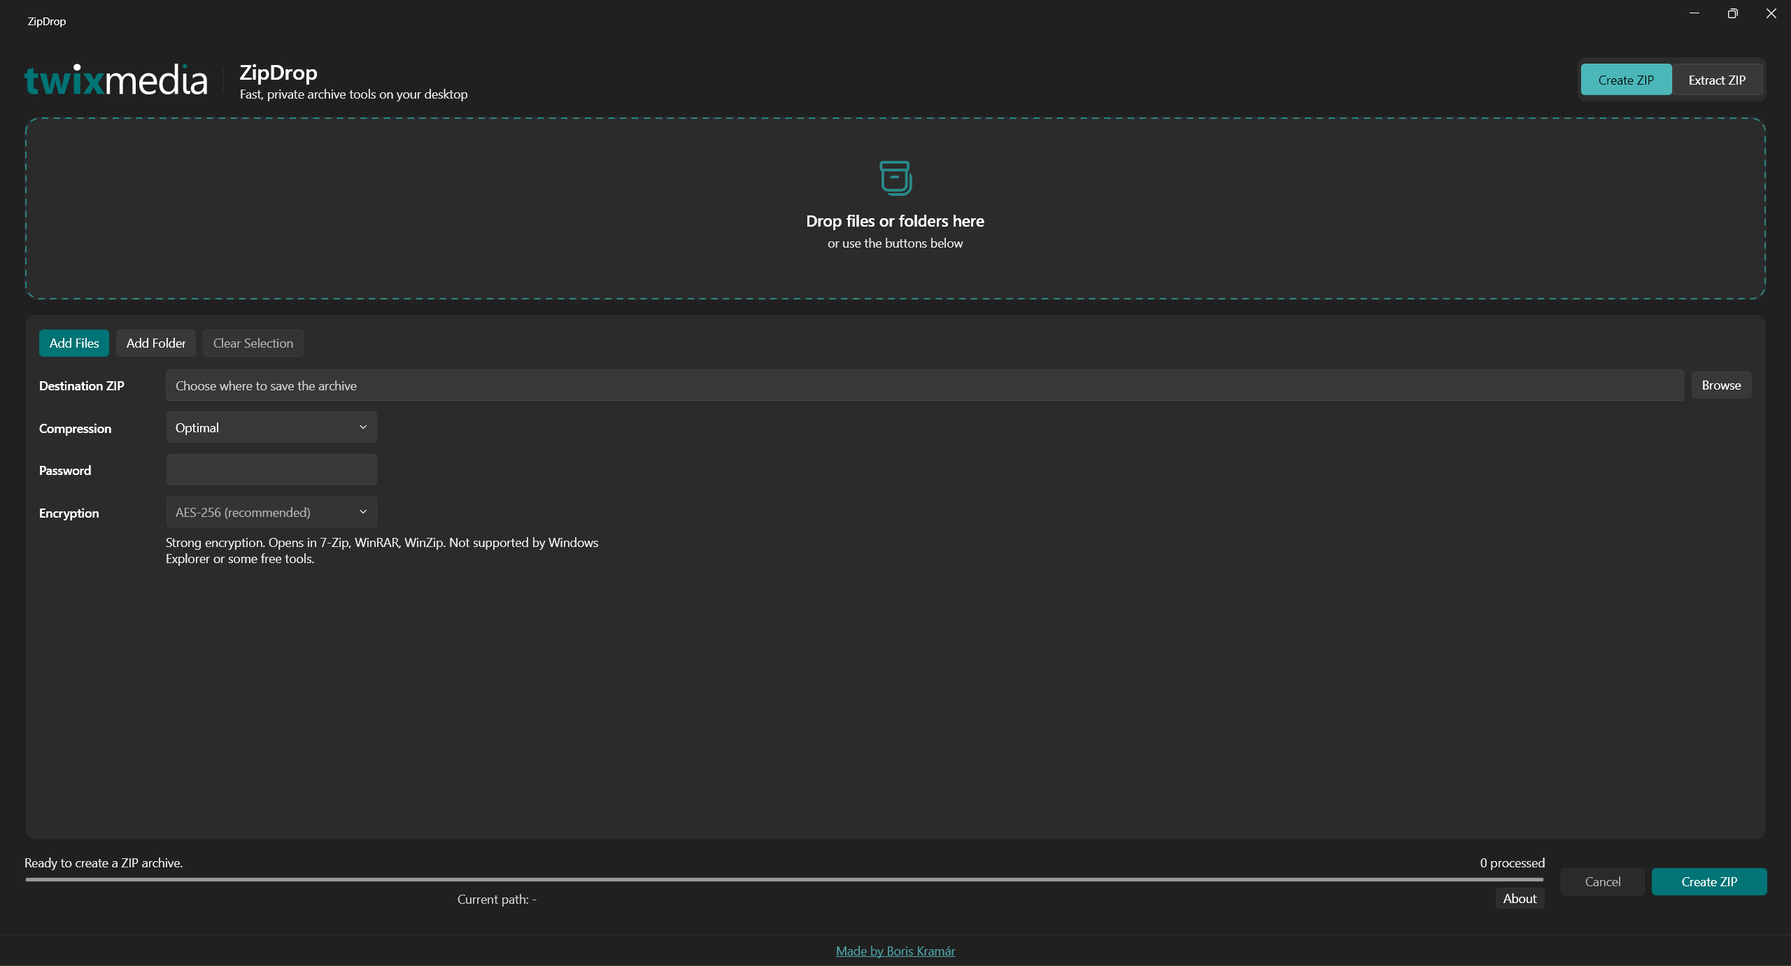The height and width of the screenshot is (966, 1791).
Task: Click the 'or use the buttons below' hint
Action: (x=895, y=243)
